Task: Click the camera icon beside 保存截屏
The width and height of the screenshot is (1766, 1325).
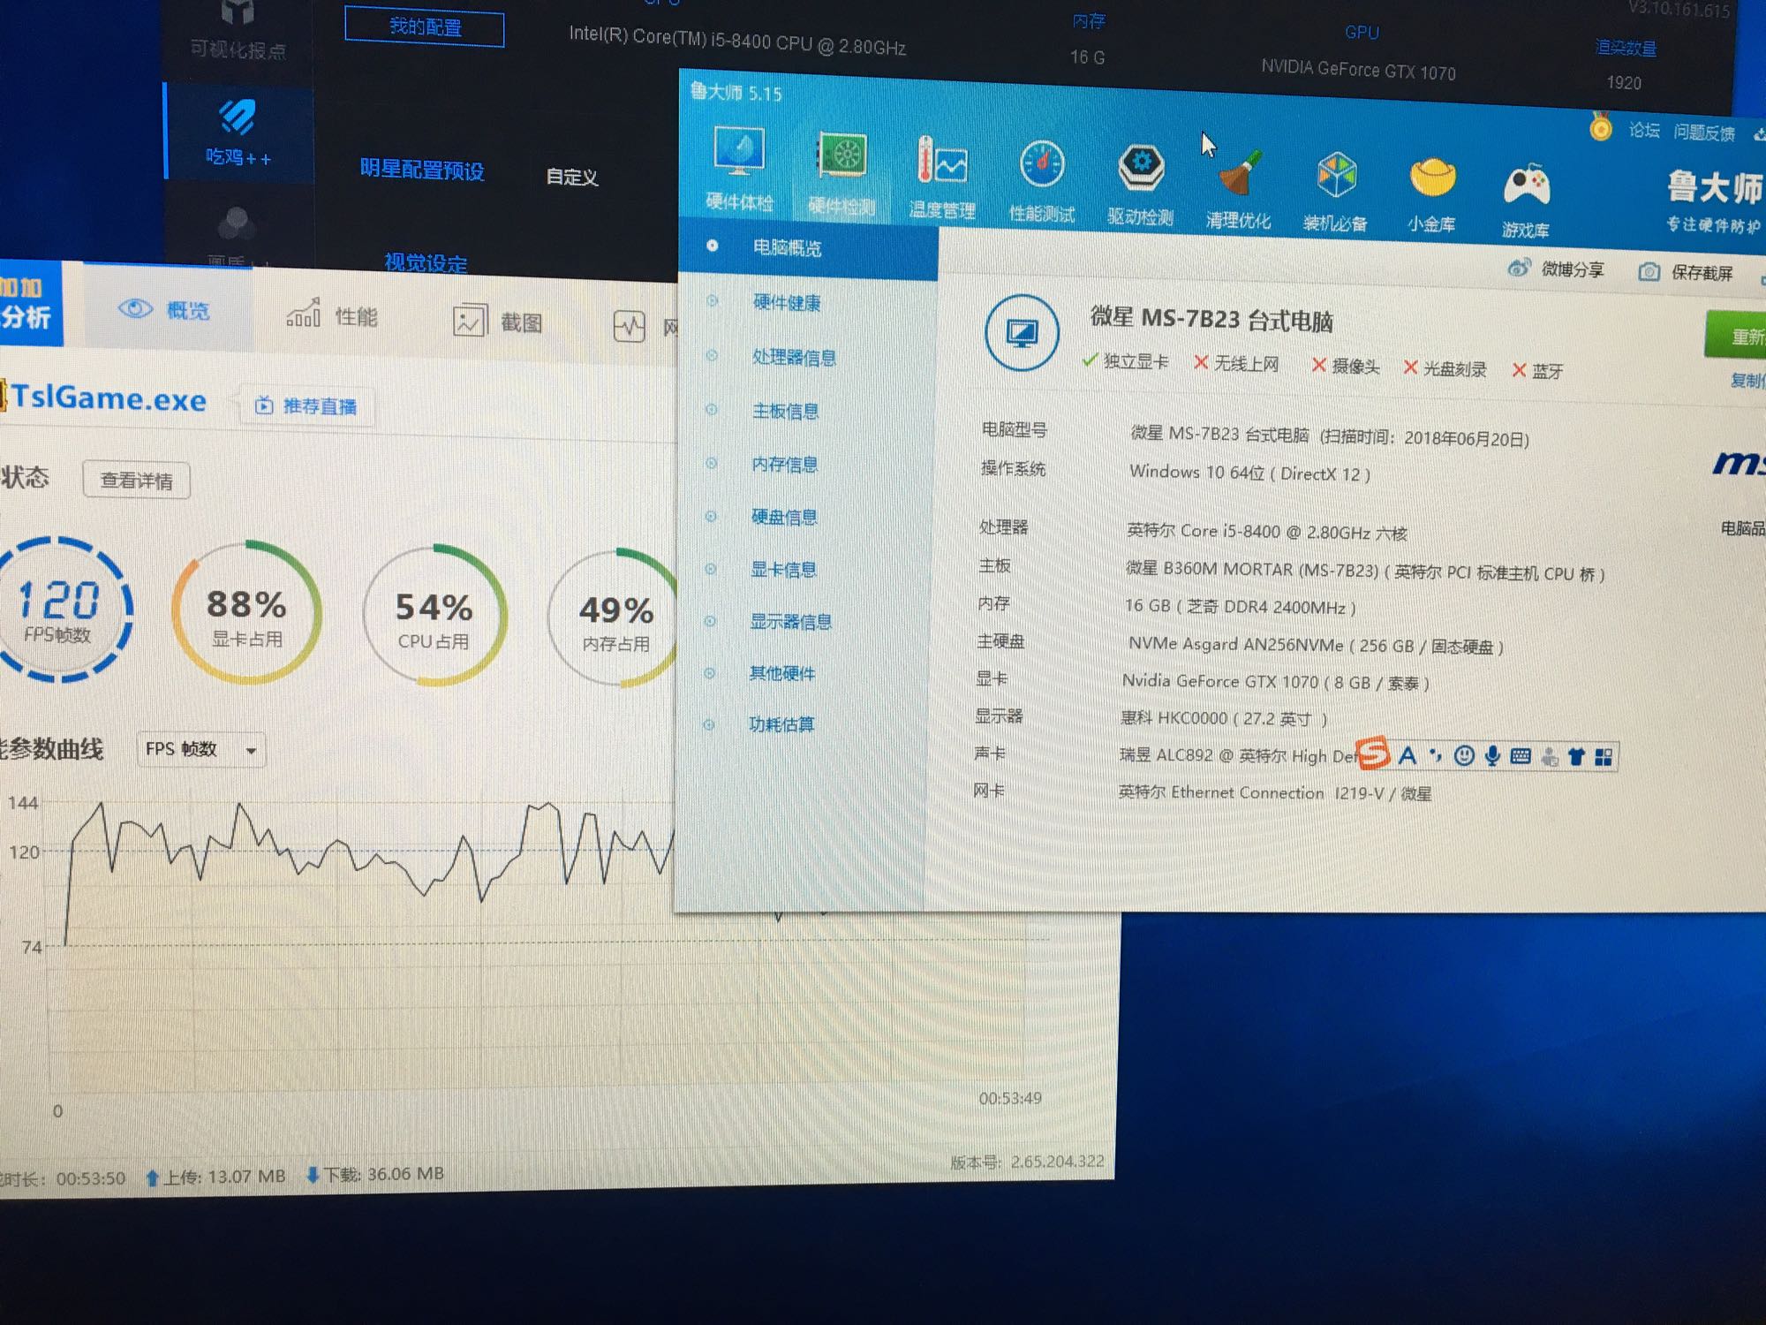Action: click(1649, 272)
